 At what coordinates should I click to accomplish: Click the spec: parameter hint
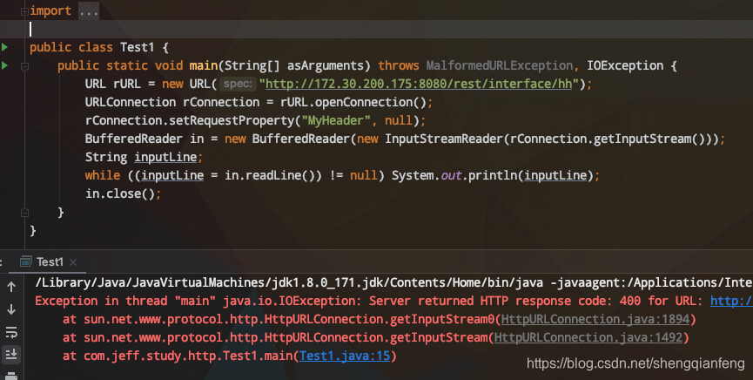[239, 84]
